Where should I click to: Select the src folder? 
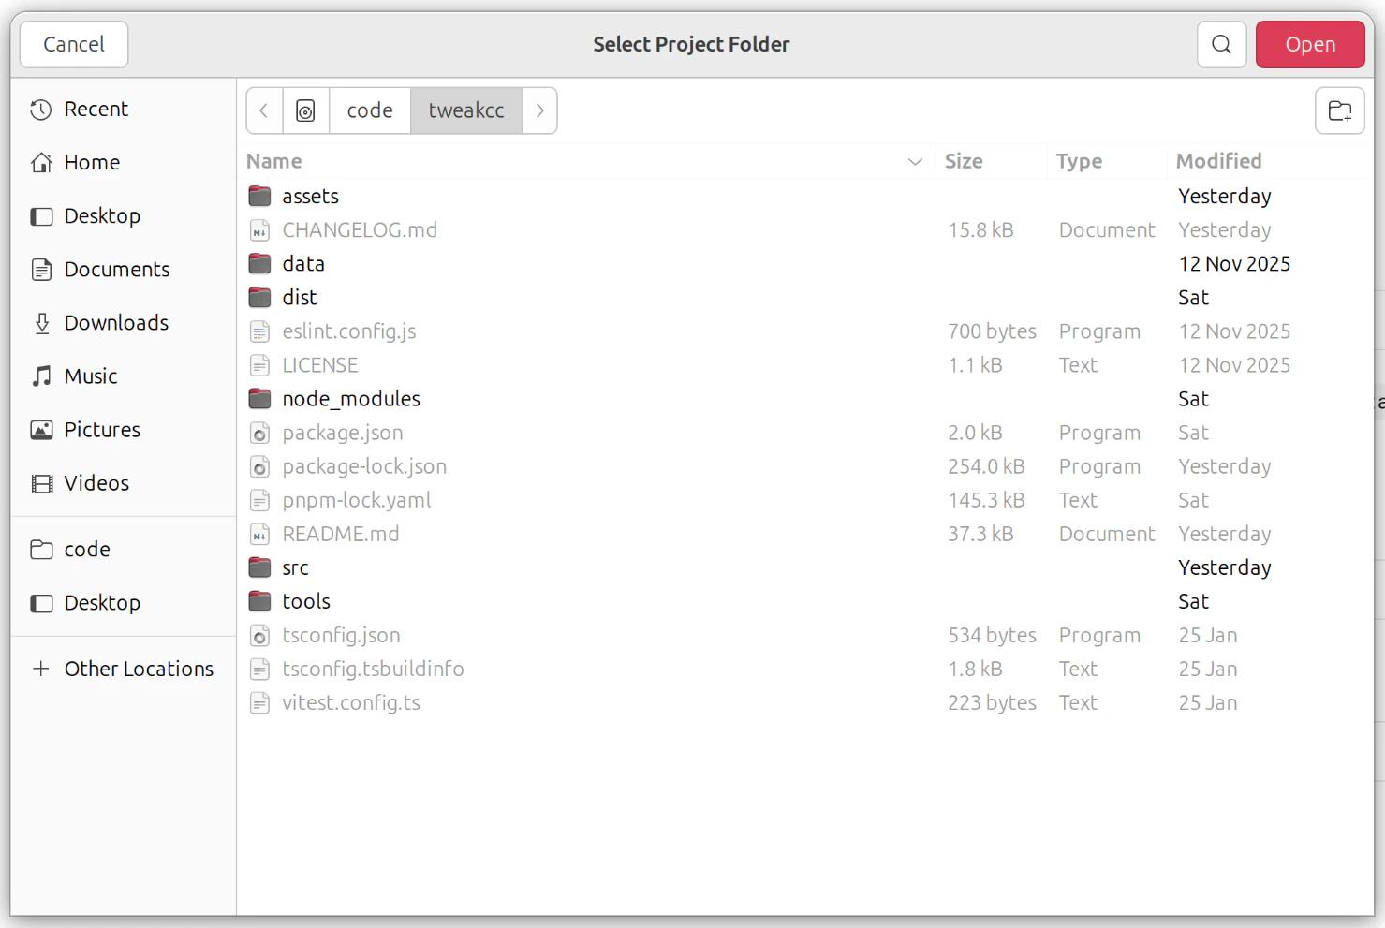pyautogui.click(x=294, y=567)
